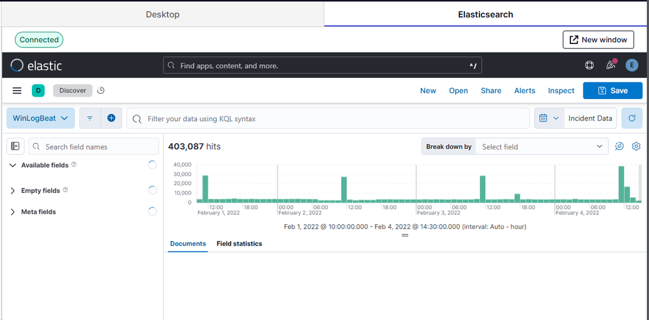The width and height of the screenshot is (649, 320).
Task: Switch to the Field statistics tab
Action: pyautogui.click(x=239, y=244)
